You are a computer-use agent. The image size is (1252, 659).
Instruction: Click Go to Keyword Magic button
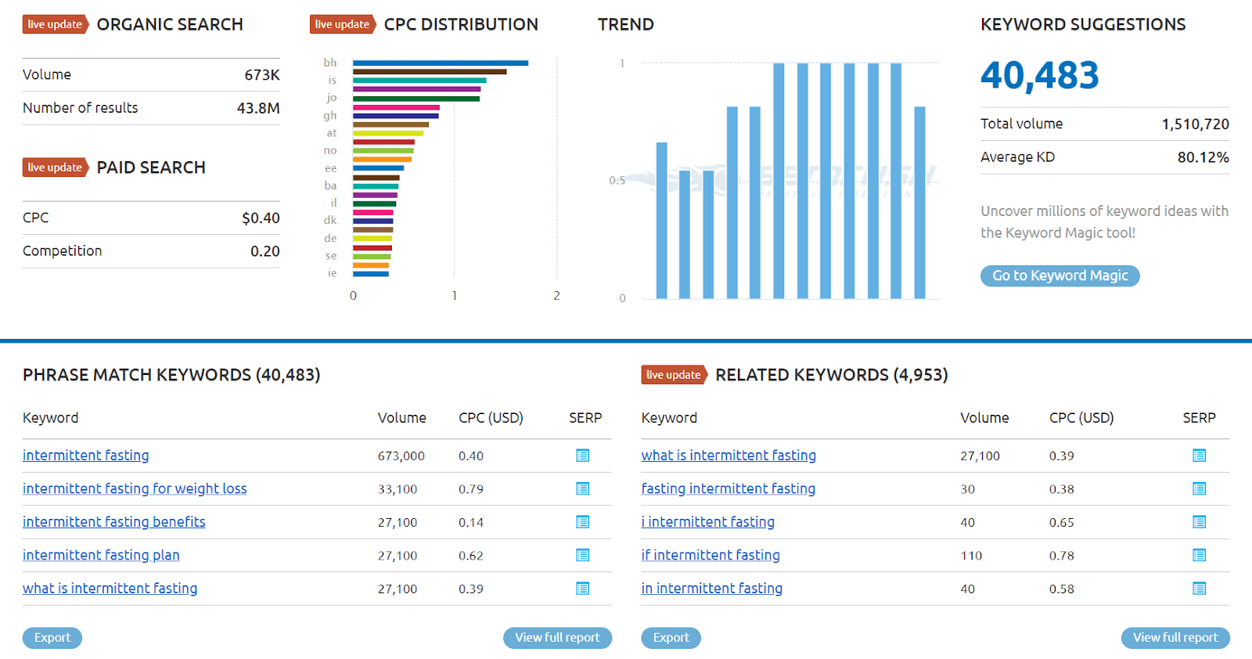tap(1060, 275)
